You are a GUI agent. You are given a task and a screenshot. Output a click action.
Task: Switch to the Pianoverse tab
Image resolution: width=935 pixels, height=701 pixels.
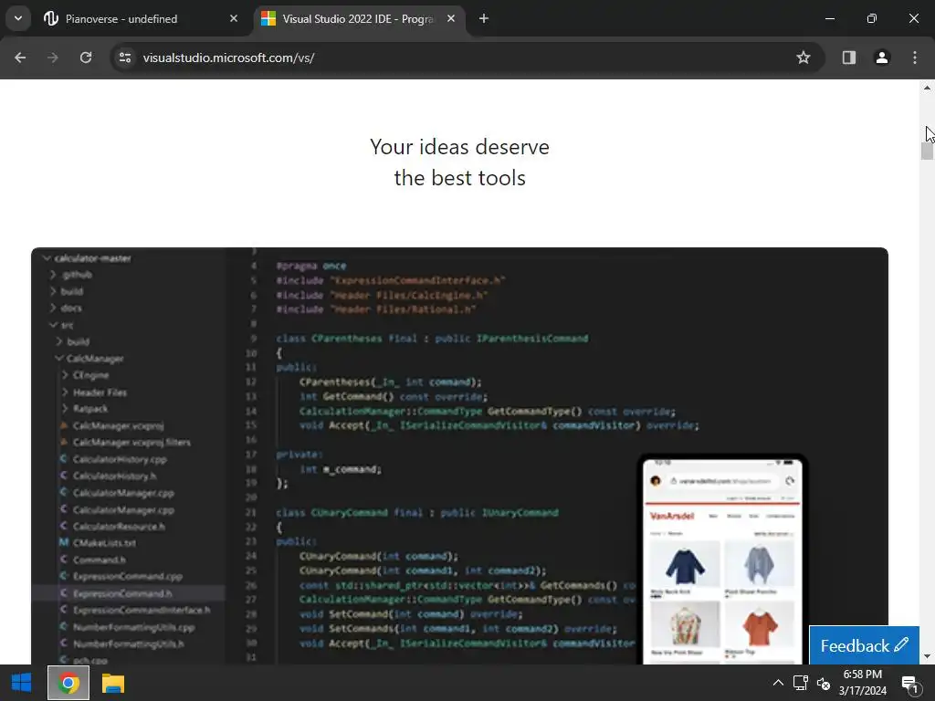point(141,18)
